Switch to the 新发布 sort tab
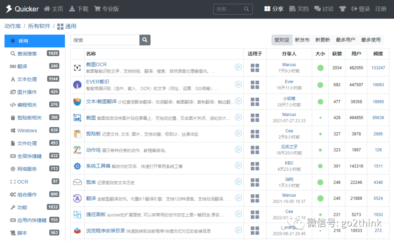Screen dimensions: 394x241 coord(302,40)
